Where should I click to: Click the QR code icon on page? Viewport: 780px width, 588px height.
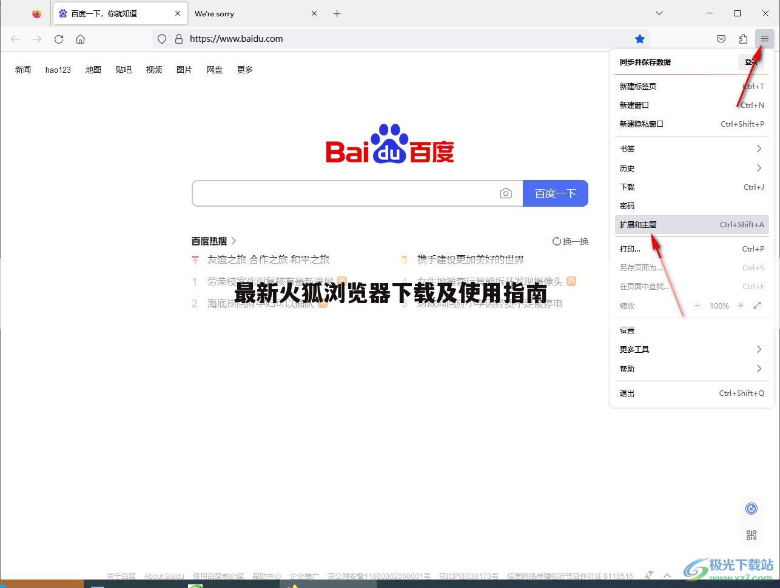coord(751,535)
